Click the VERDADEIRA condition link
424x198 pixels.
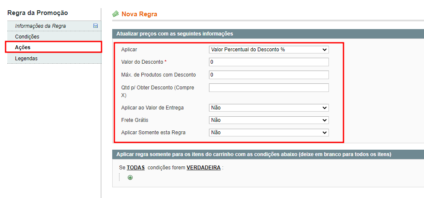point(203,168)
